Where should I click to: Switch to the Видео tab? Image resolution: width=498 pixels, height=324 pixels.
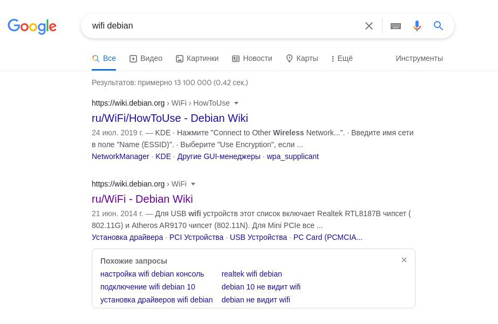coord(146,58)
